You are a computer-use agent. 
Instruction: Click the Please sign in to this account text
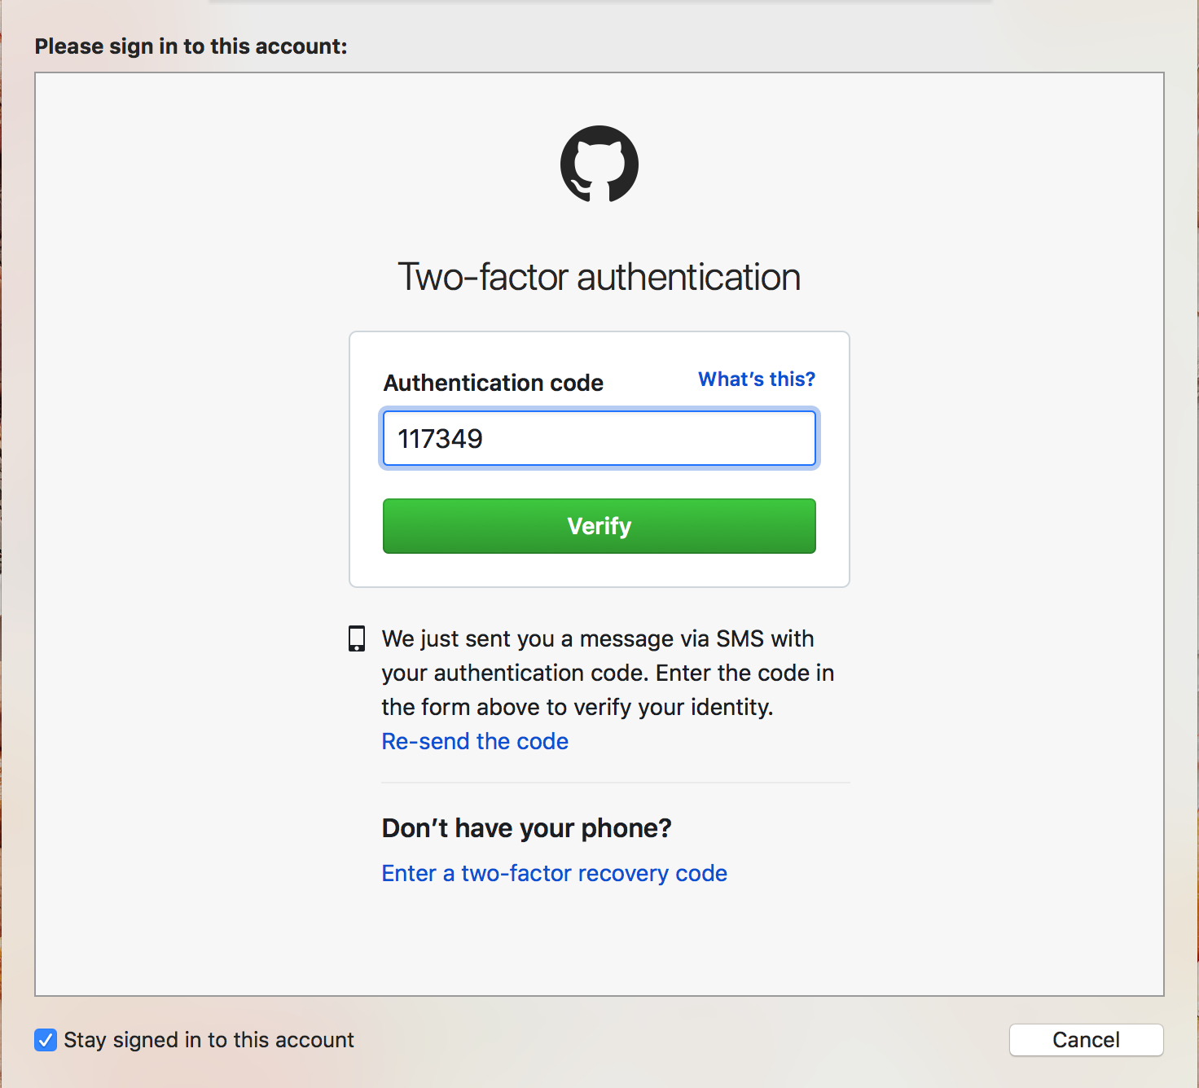(x=191, y=46)
